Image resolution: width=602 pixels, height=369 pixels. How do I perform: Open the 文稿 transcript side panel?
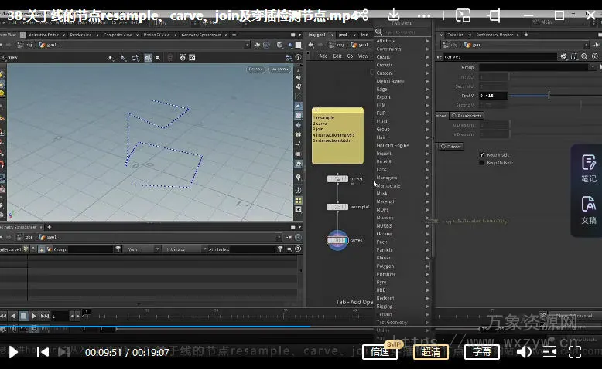click(588, 209)
